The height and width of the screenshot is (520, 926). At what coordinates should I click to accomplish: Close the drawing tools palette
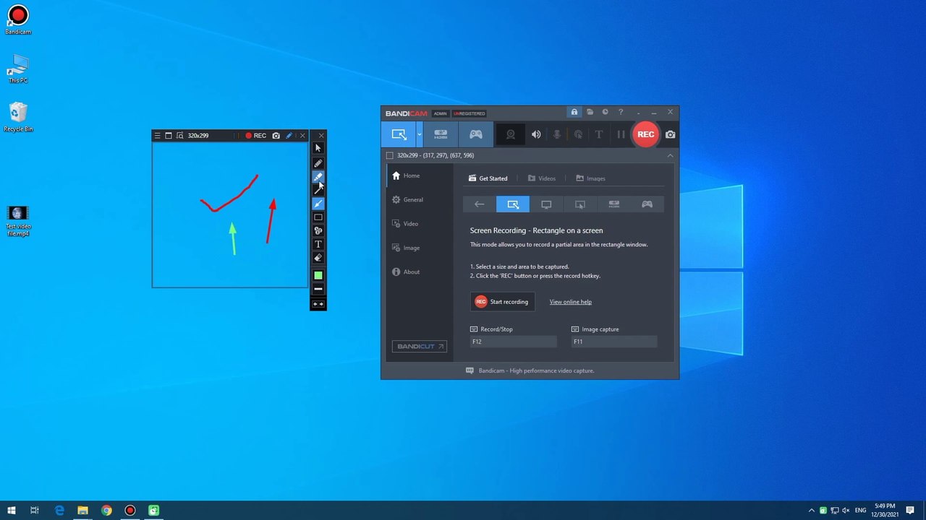pyautogui.click(x=321, y=135)
